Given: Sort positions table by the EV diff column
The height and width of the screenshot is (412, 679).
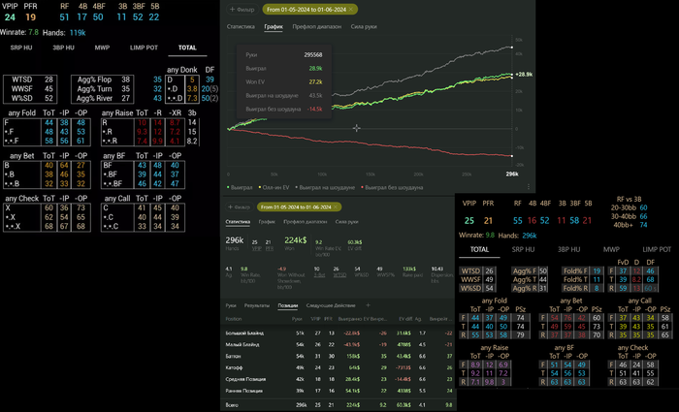Looking at the screenshot, I should (404, 319).
